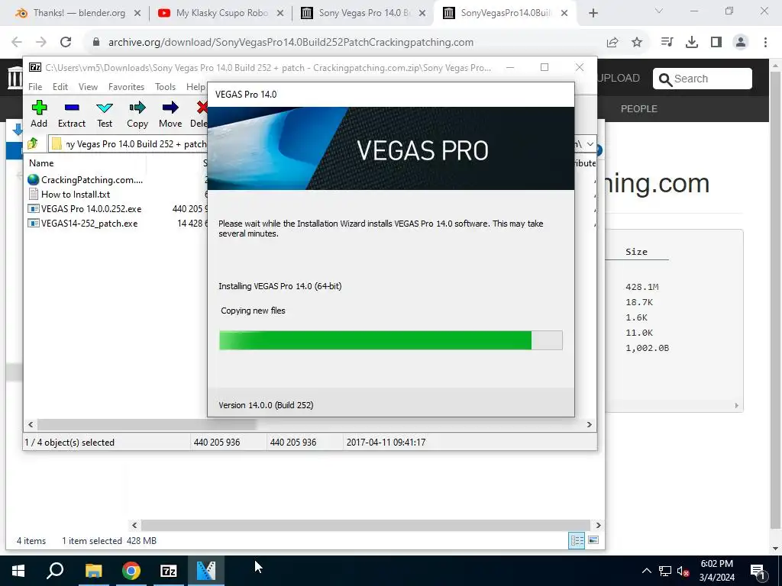Switch to Sony Vegas Pro 14.0 archive tab

364,13
